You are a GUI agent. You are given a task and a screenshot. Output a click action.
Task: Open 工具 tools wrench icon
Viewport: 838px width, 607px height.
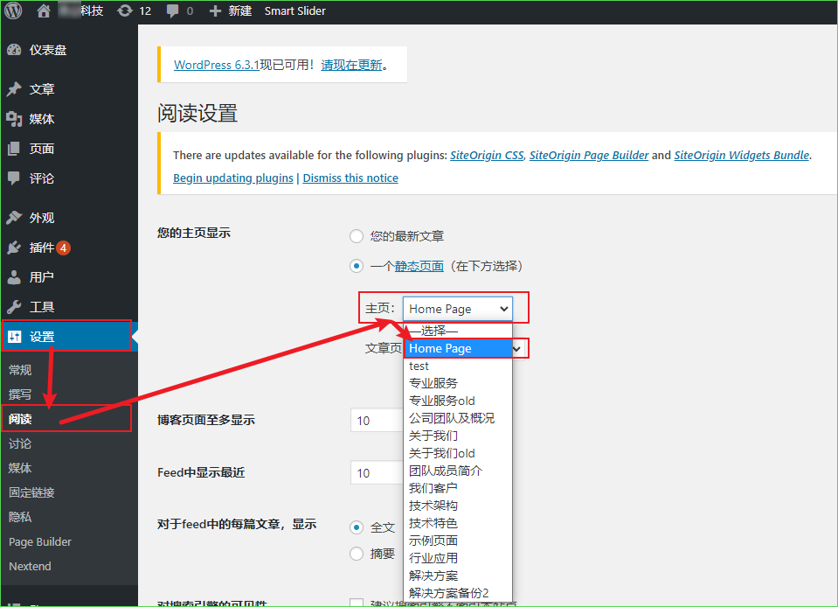15,307
